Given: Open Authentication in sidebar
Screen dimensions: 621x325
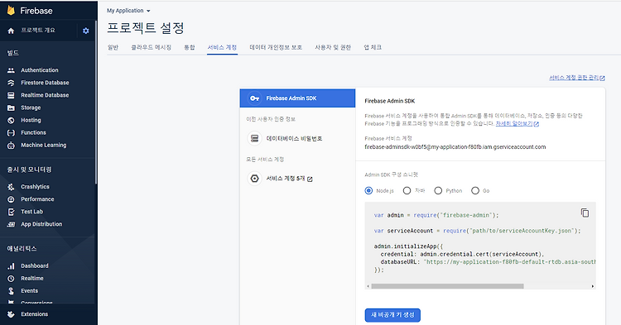Looking at the screenshot, I should (x=40, y=70).
